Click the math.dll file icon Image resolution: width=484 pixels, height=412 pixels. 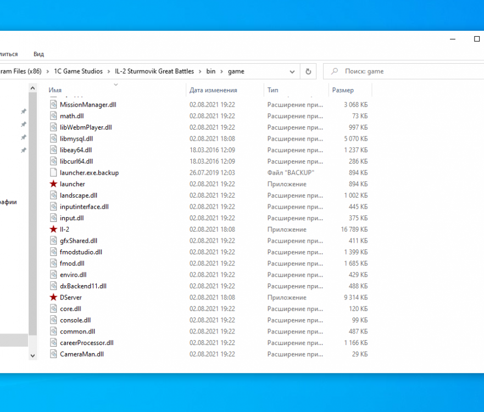(53, 116)
